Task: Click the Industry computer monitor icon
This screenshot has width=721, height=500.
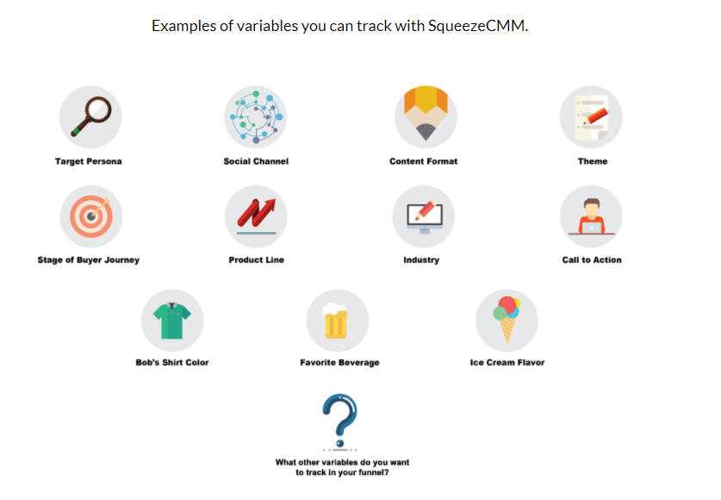Action: coord(423,216)
